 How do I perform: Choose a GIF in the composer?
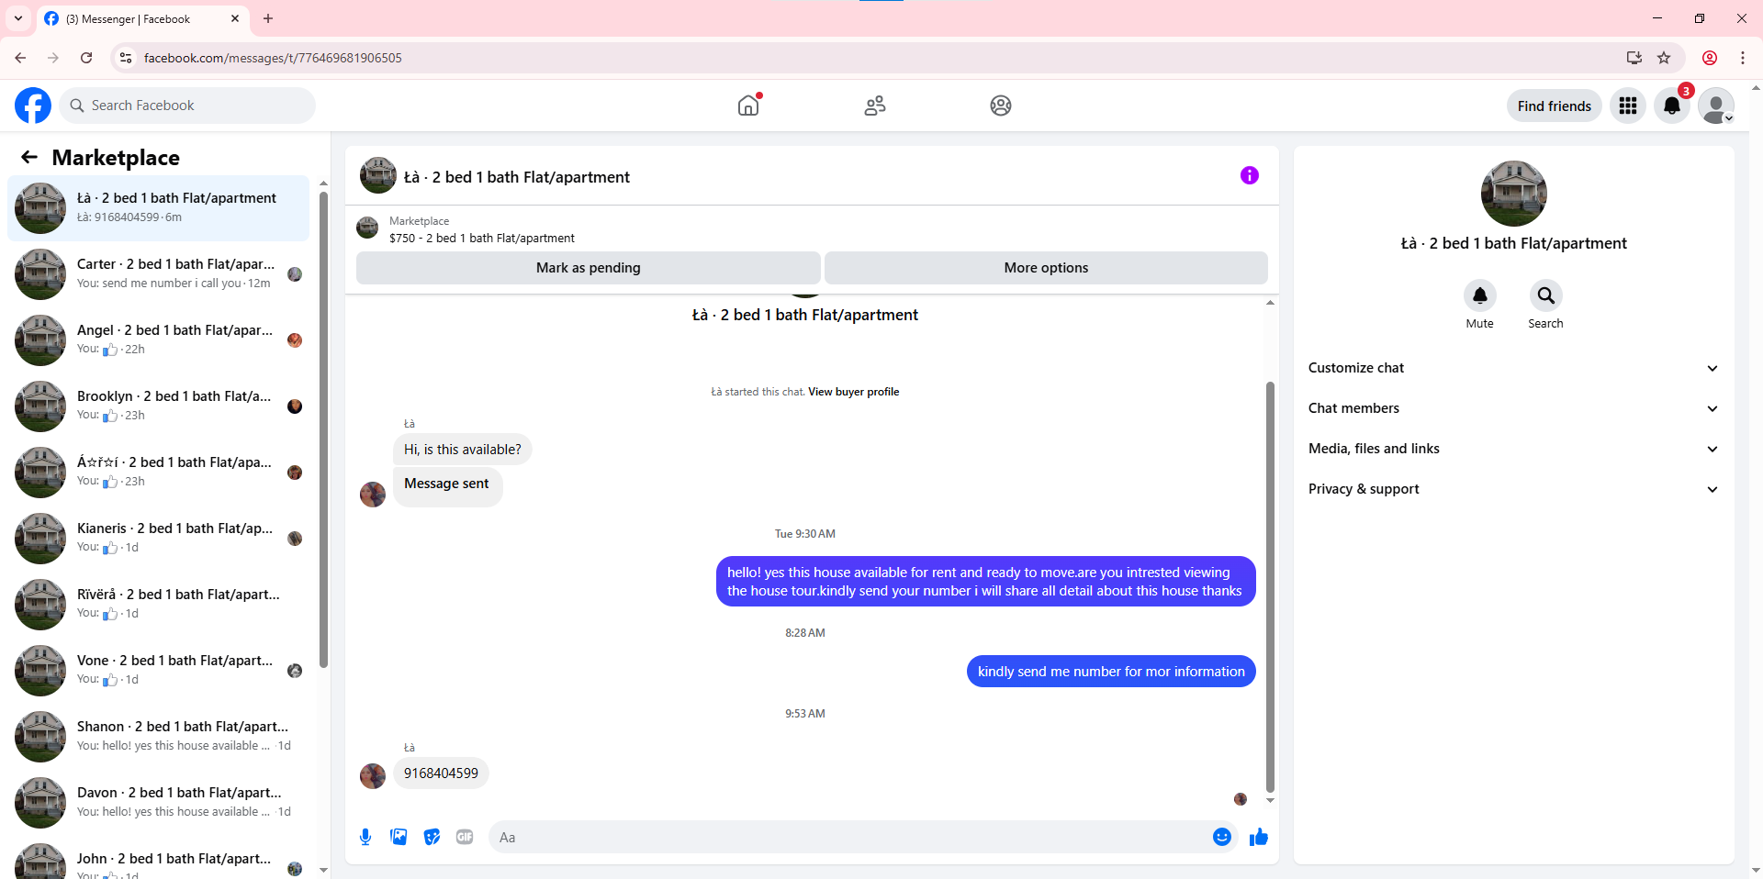[465, 837]
